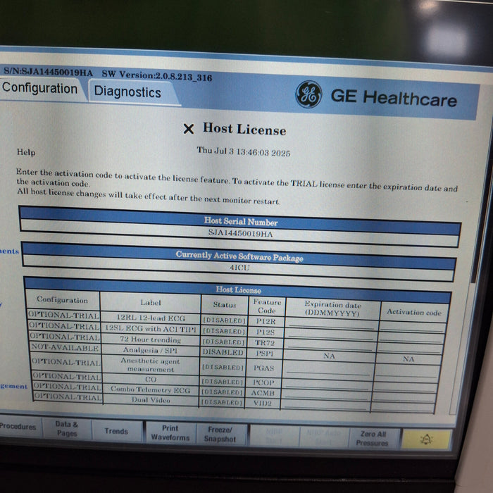This screenshot has height=493, width=493.
Task: Click the Configuration column header
Action: 62,300
